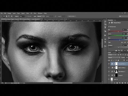Click the swap width and height icon

click(x=55, y=16)
